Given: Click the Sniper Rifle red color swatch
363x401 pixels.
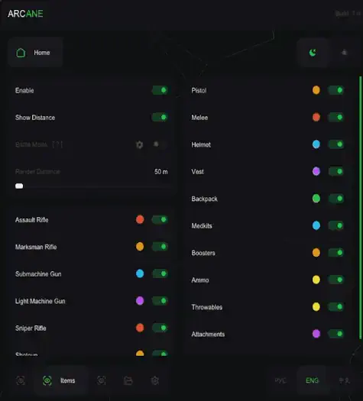Looking at the screenshot, I should [140, 328].
